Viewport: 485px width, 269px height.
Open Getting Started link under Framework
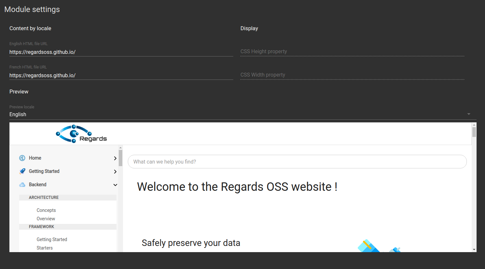click(52, 239)
